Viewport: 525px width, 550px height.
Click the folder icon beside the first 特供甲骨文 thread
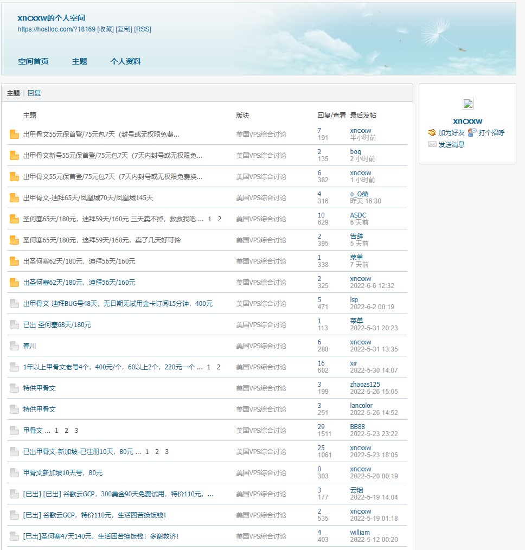(x=14, y=388)
